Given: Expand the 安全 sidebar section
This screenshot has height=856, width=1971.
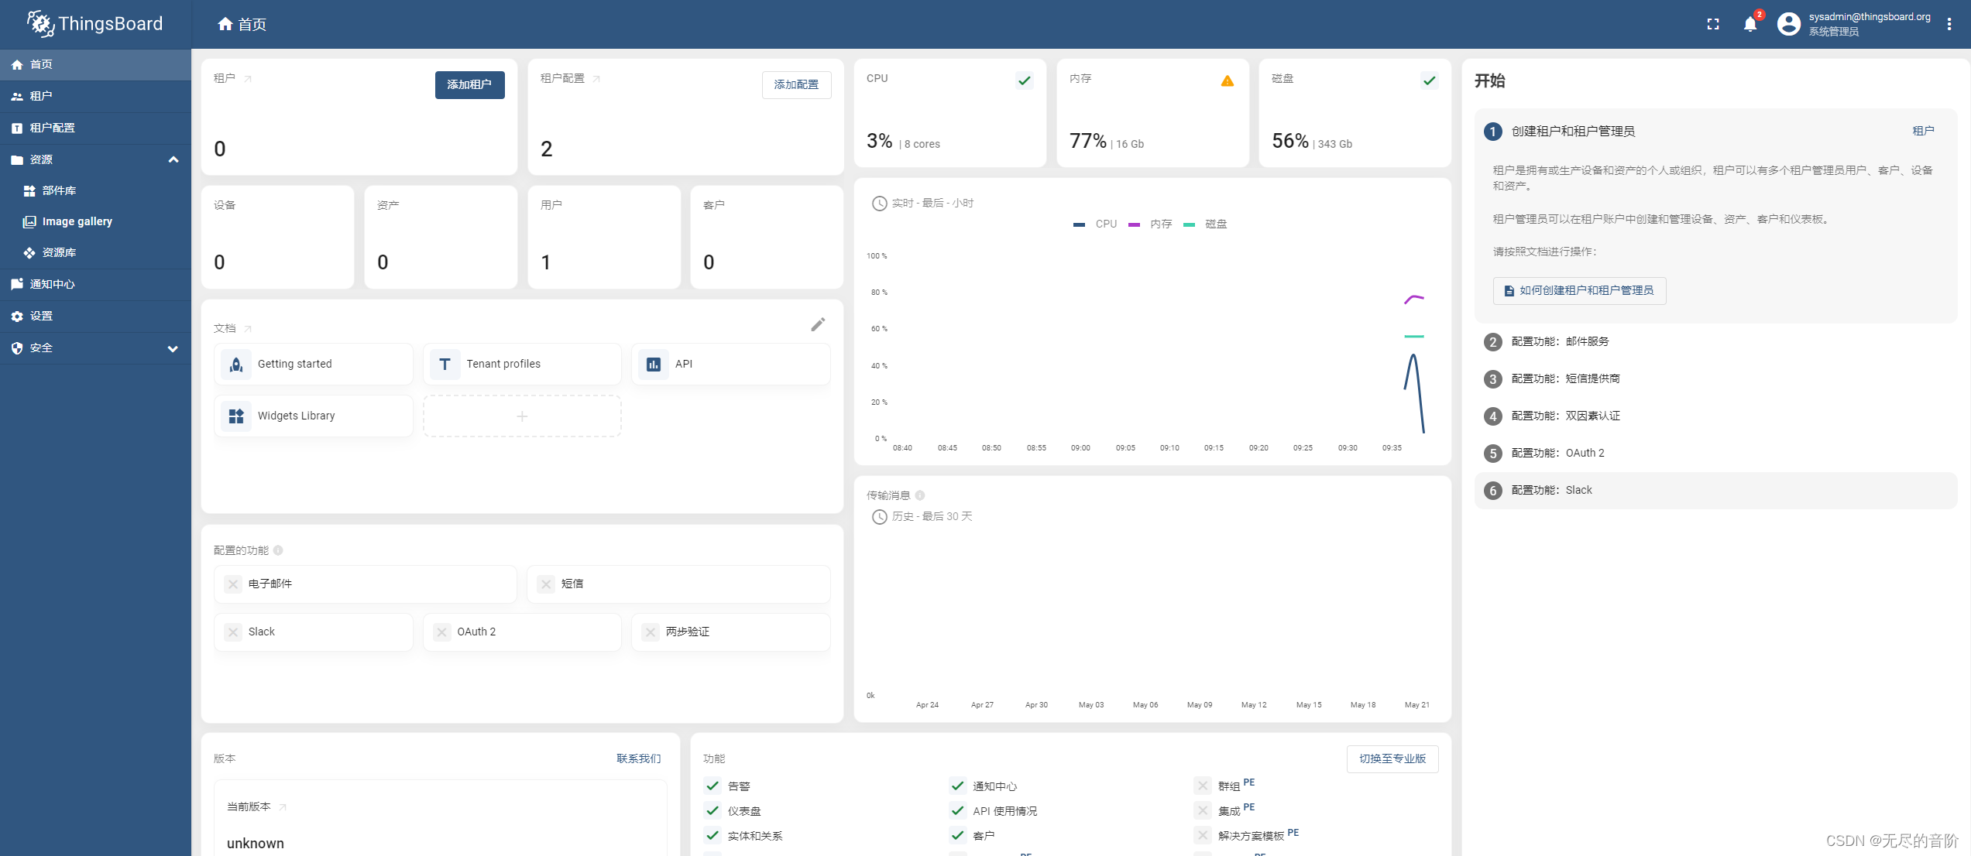Looking at the screenshot, I should [173, 348].
